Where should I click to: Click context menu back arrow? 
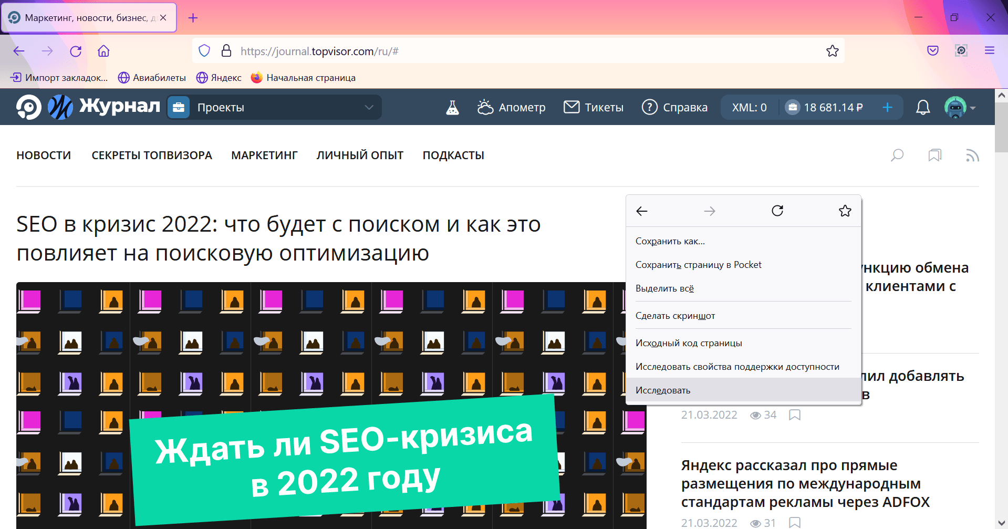(642, 211)
